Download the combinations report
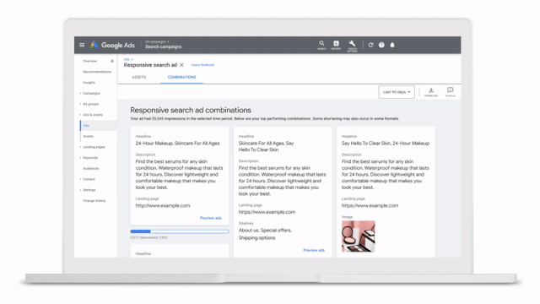 coord(431,92)
